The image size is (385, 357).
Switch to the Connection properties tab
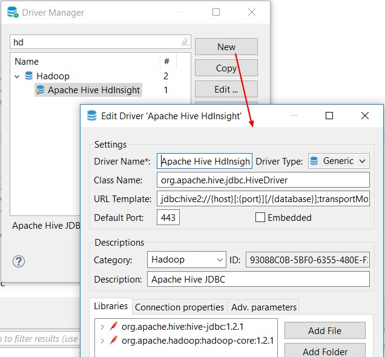point(180,307)
